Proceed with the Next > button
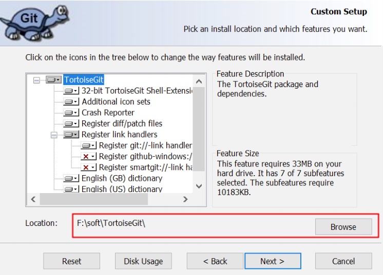 pyautogui.click(x=273, y=261)
